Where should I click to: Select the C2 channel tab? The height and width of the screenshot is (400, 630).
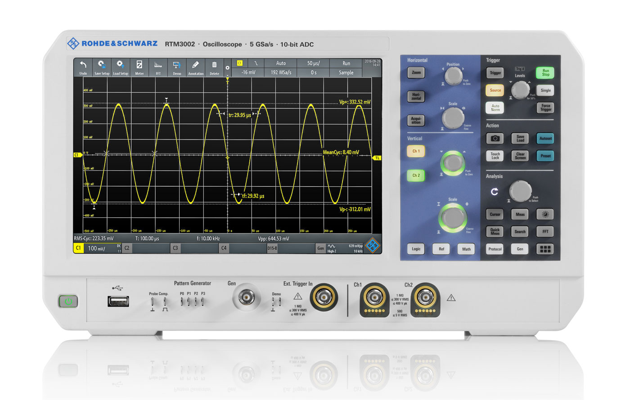click(x=127, y=248)
